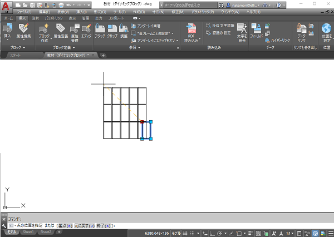Toggle dynamic input in status bar

point(205,233)
